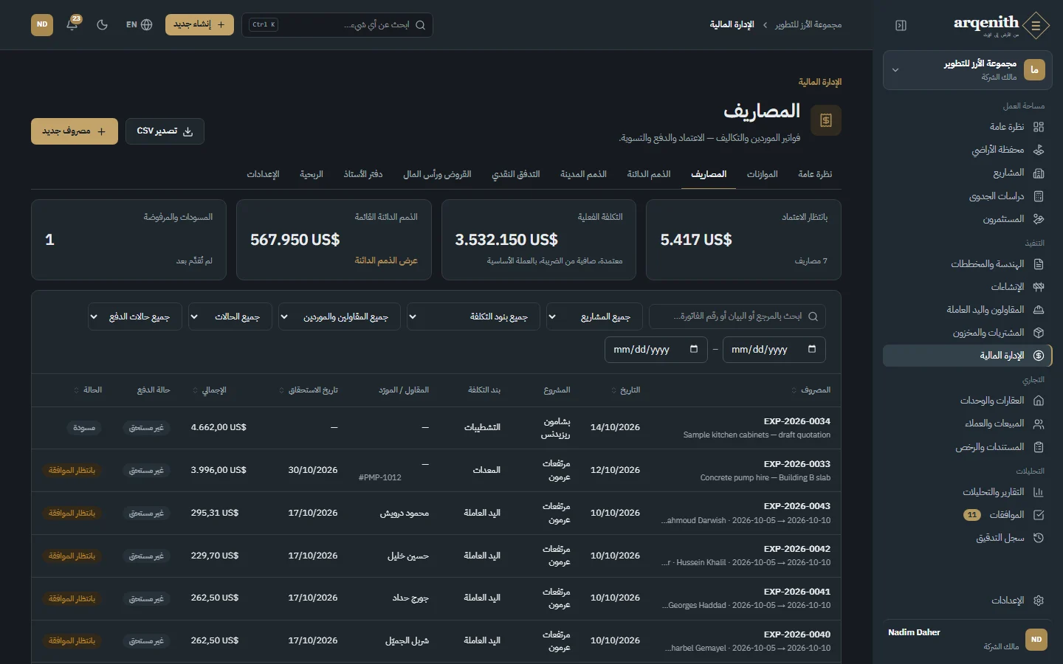This screenshot has width=1063, height=664.
Task: Sort by تاريخ الاستحقاق column header
Action: (x=308, y=390)
